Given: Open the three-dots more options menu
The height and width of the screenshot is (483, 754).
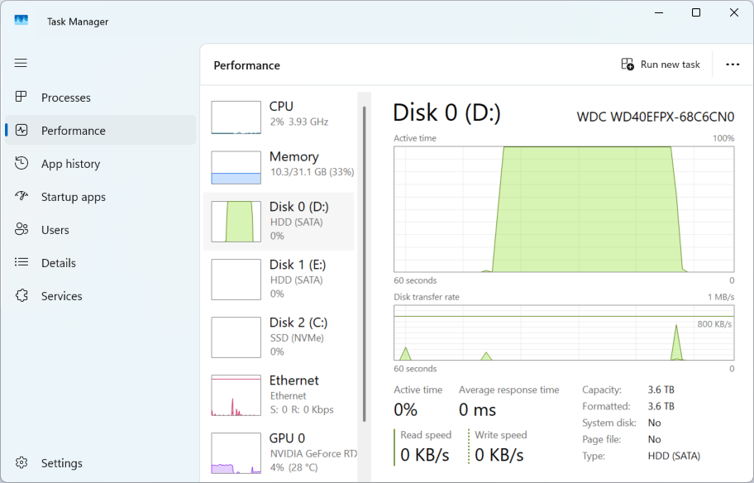Looking at the screenshot, I should [733, 65].
